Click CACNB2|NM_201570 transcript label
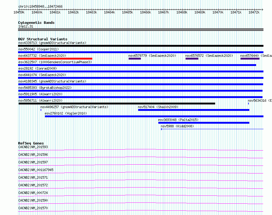Screen dimensions: 272x215 [33, 208]
